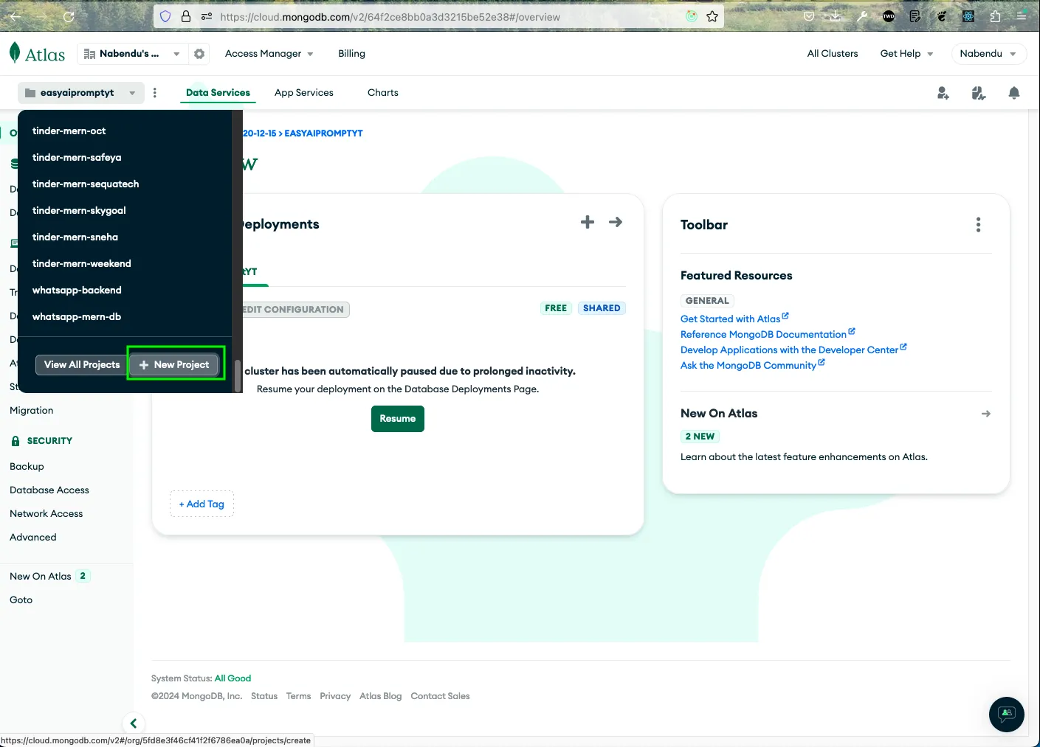Screen dimensions: 1040x747
Task: Open All Clusters link
Action: [x=833, y=54]
